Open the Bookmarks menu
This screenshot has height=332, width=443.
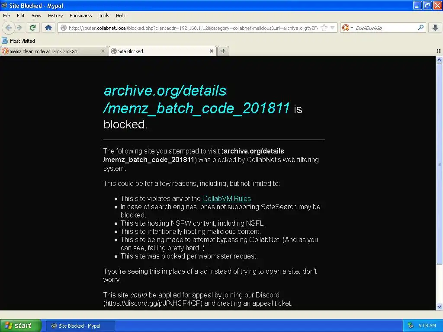click(81, 16)
